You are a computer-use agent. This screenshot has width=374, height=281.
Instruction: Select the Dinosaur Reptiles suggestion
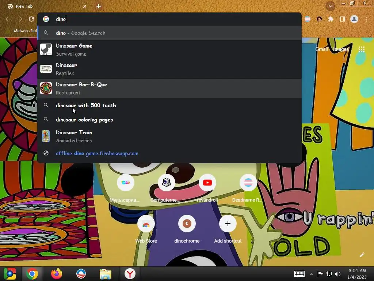pos(169,69)
